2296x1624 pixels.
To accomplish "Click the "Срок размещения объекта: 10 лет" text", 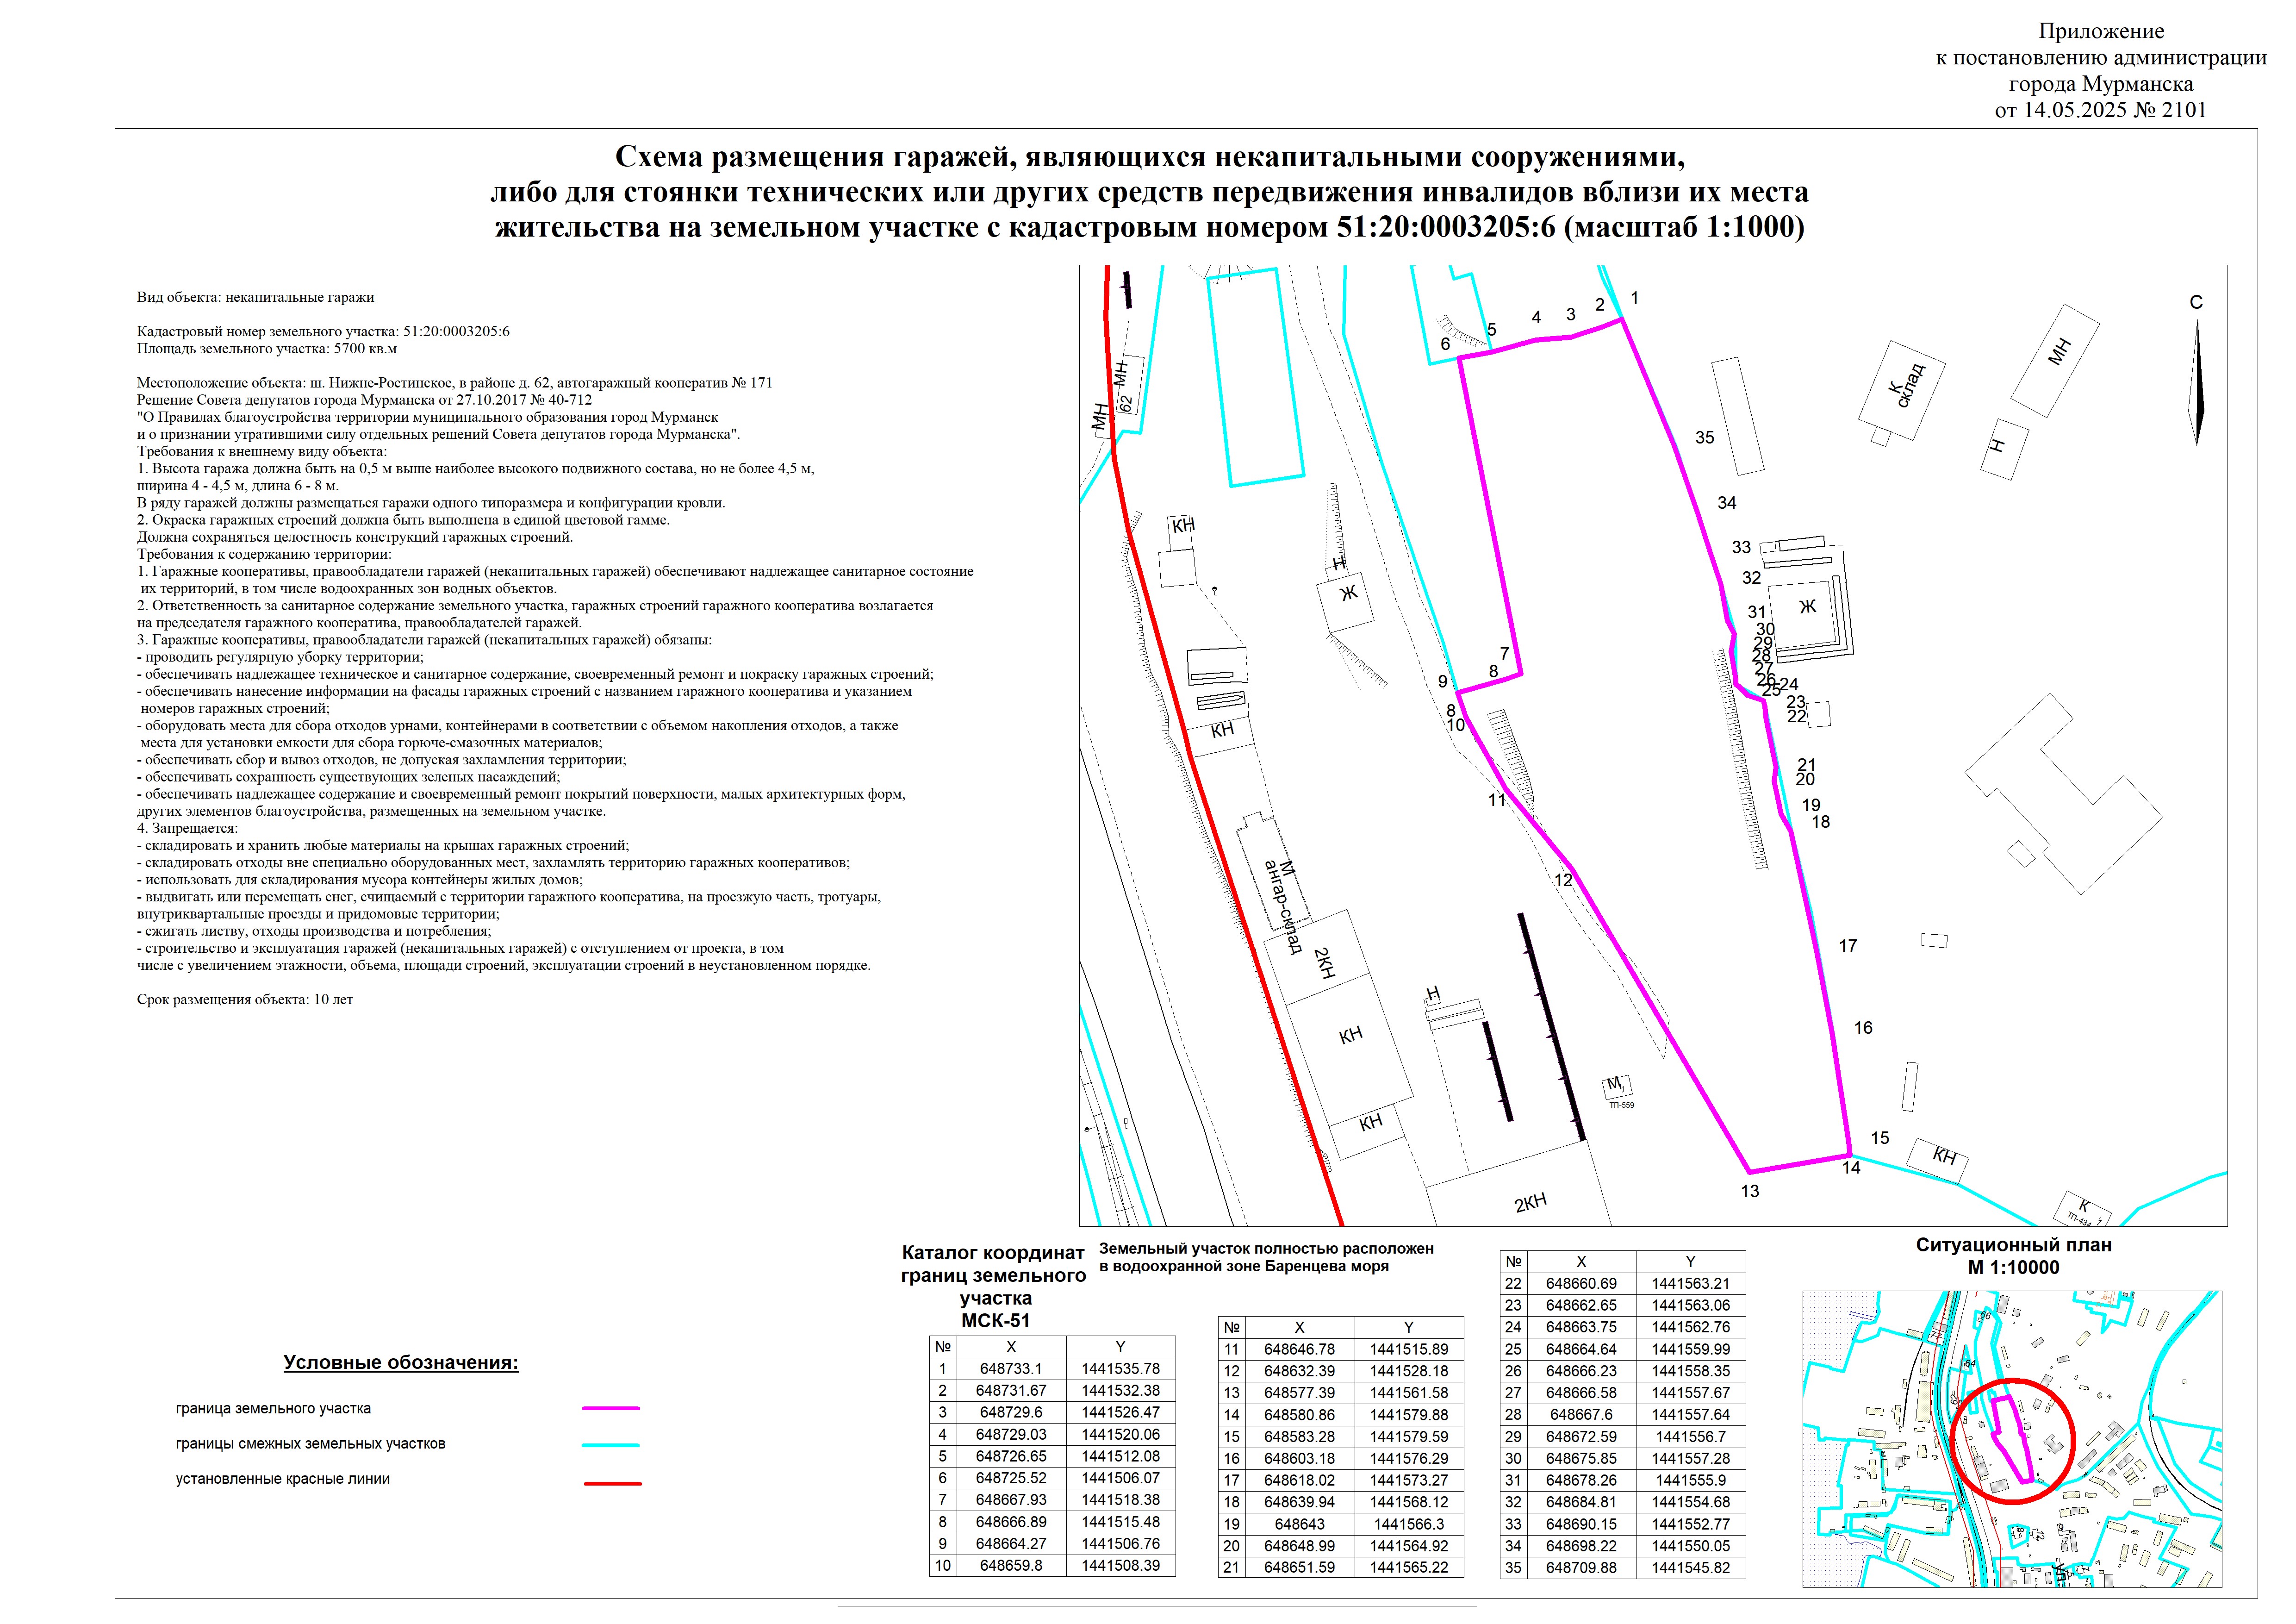I will pos(245,999).
